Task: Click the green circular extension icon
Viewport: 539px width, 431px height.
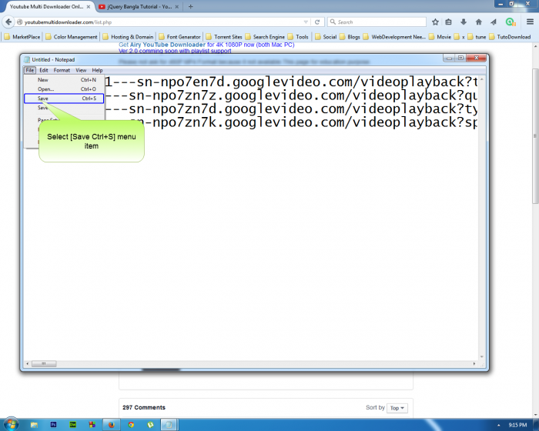Action: (x=510, y=22)
